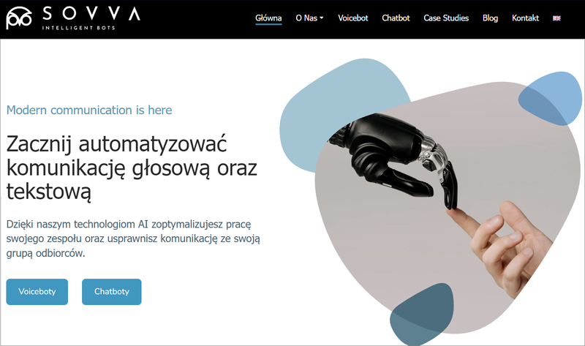Go to the Voicebot page
This screenshot has width=585, height=346.
[353, 18]
